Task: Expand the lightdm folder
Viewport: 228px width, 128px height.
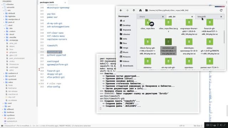Action: click(x=4, y=16)
